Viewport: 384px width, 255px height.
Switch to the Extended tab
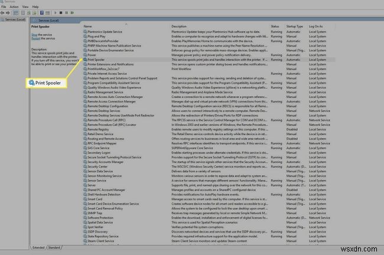[38, 247]
